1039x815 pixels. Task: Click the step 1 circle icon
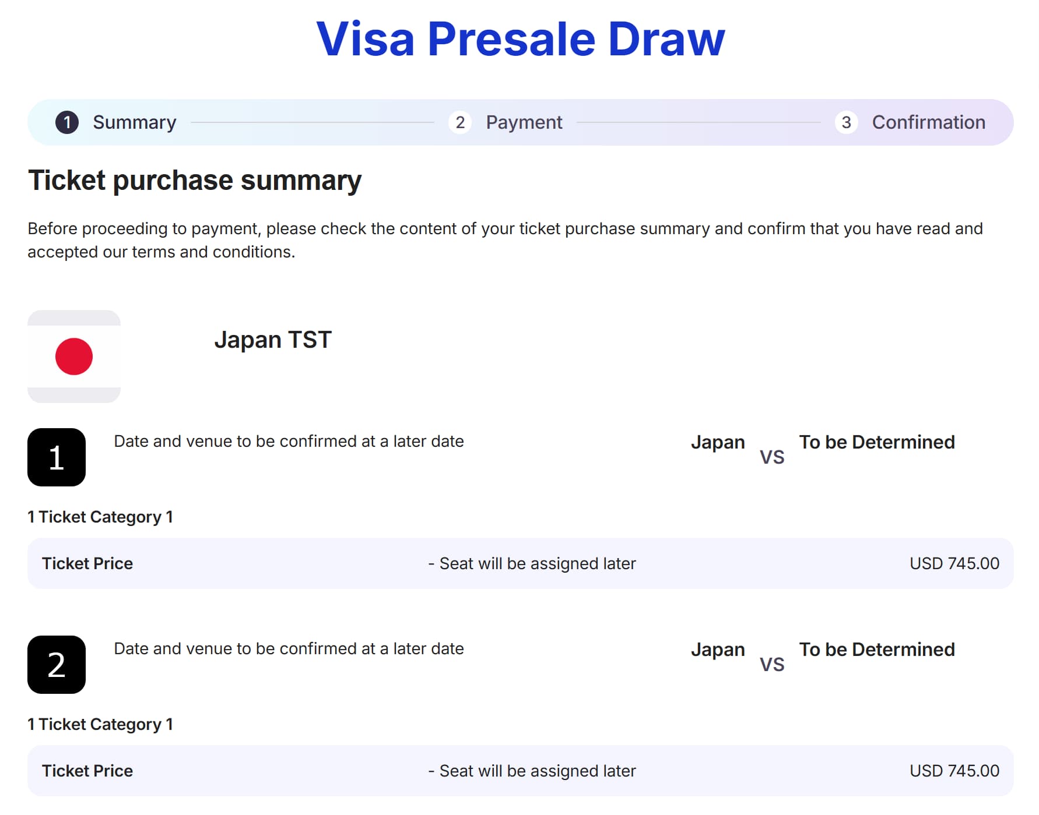pos(67,122)
